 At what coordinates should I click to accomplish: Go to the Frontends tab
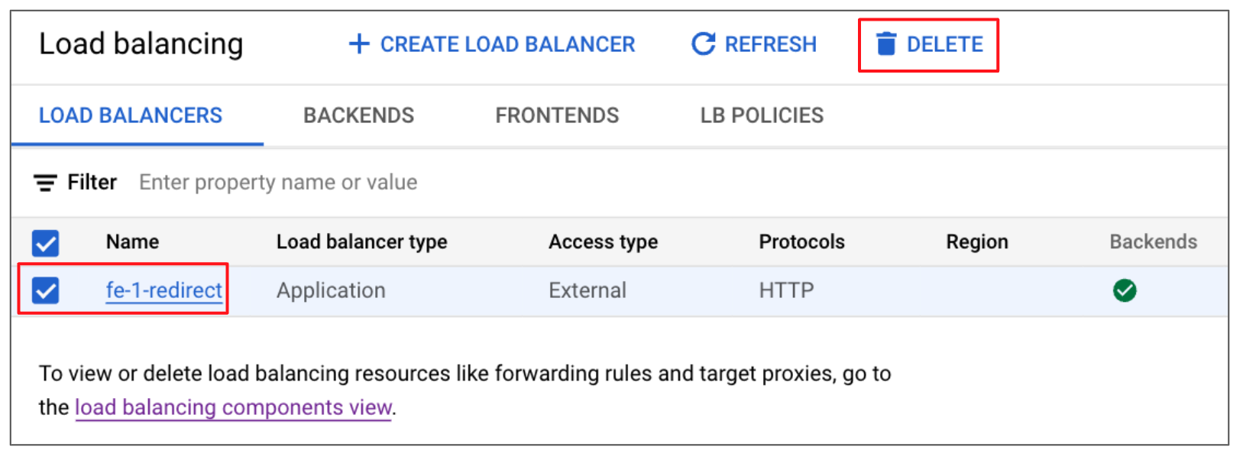pyautogui.click(x=557, y=115)
